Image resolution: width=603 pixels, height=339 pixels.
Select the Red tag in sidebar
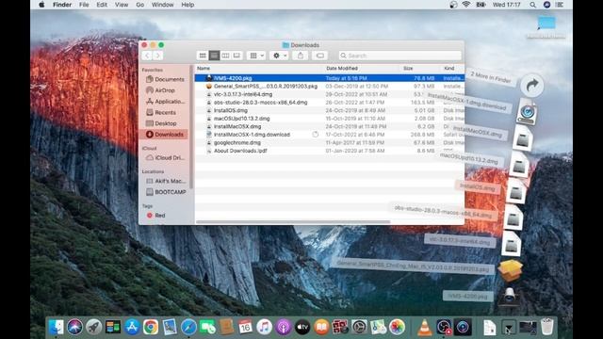155,216
